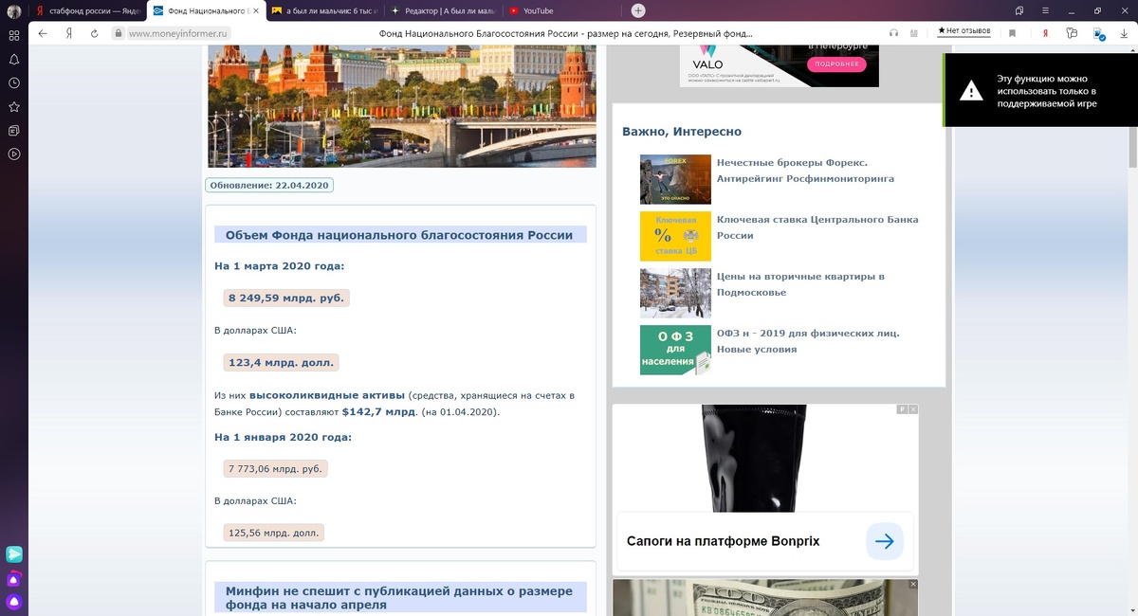The height and width of the screenshot is (616, 1138).
Task: Open the extensions puzzle-folder icon
Action: click(x=1072, y=32)
